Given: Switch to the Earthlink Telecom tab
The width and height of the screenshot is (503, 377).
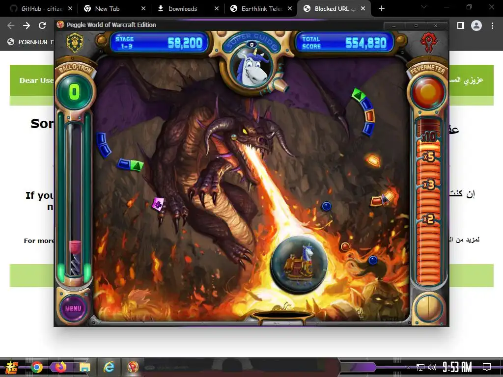Looking at the screenshot, I should [261, 9].
